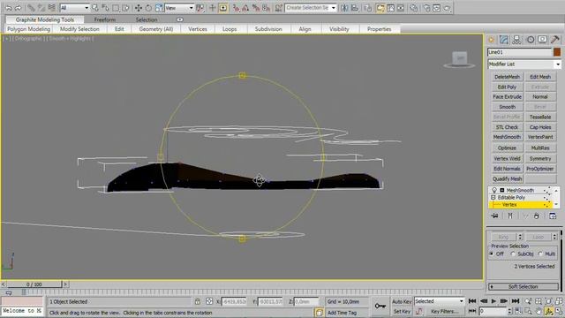Toggle the Snaps toggle icon
Viewport: 565px width, 318px height.
click(x=236, y=8)
